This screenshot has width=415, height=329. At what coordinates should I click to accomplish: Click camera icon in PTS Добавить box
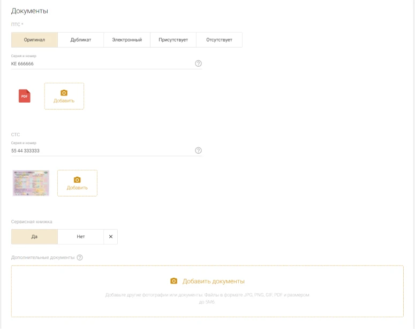click(x=64, y=92)
